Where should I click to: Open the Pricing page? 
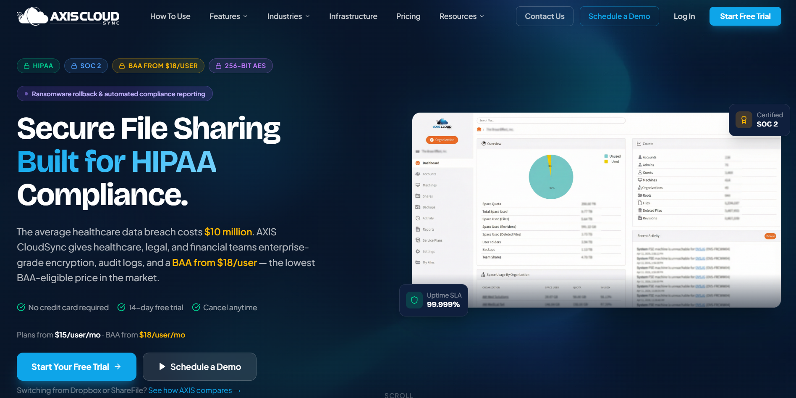(408, 16)
